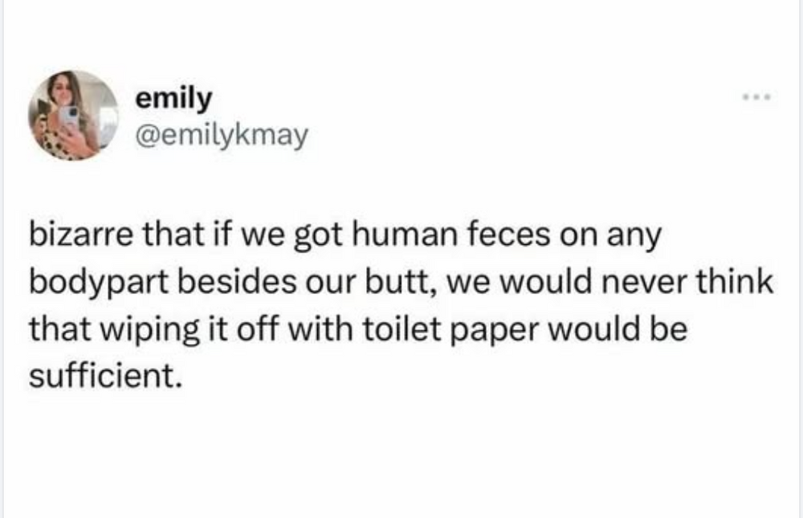Click the word "any" ending the first line

636,237
